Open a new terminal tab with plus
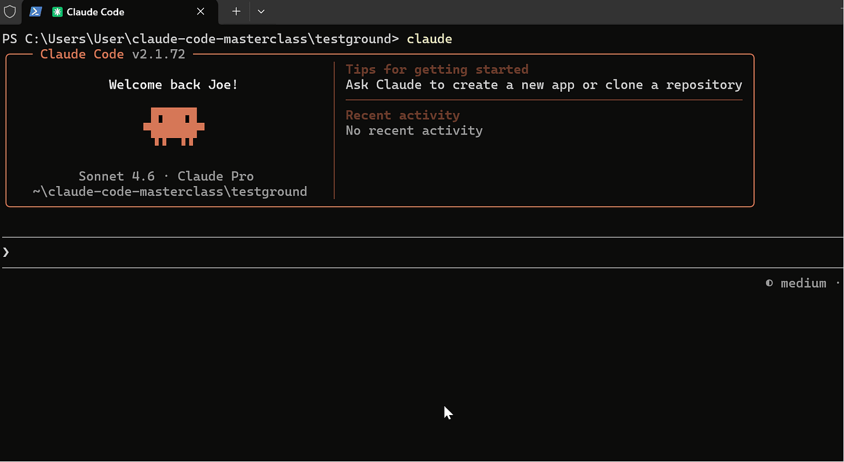The image size is (844, 462). (236, 12)
